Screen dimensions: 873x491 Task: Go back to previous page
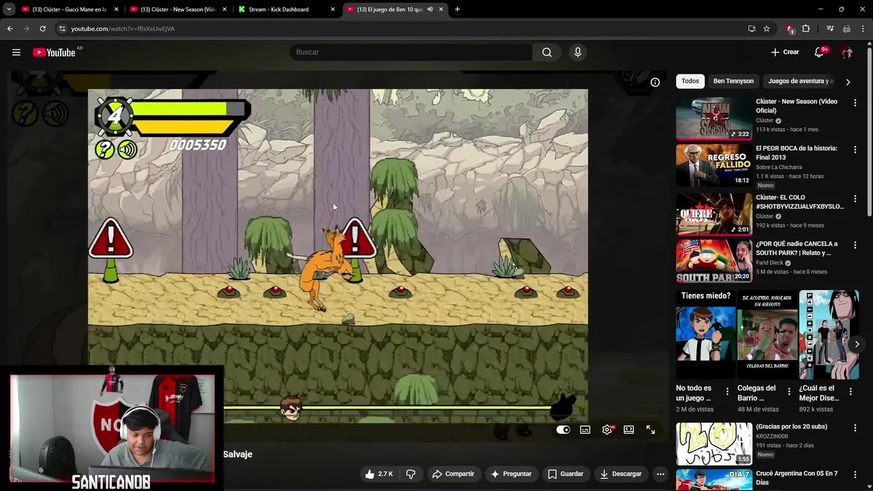pos(10,29)
